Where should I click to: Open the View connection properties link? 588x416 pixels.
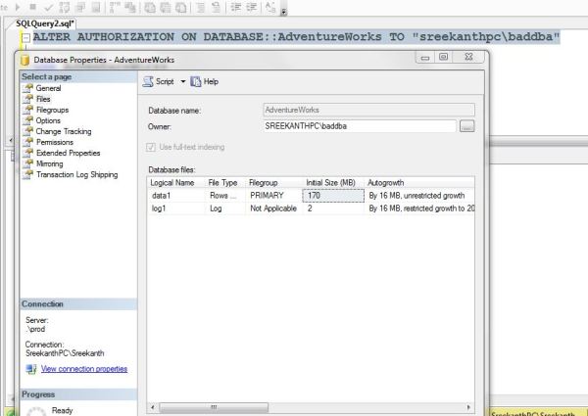82,369
